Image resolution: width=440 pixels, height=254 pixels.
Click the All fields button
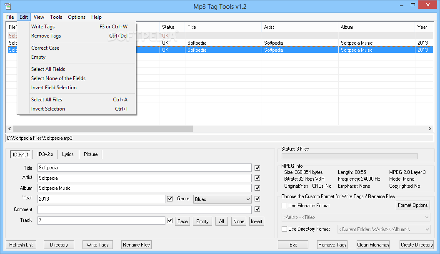tap(221, 221)
